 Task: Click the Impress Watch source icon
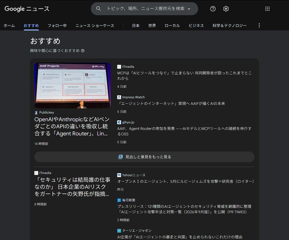(119, 97)
